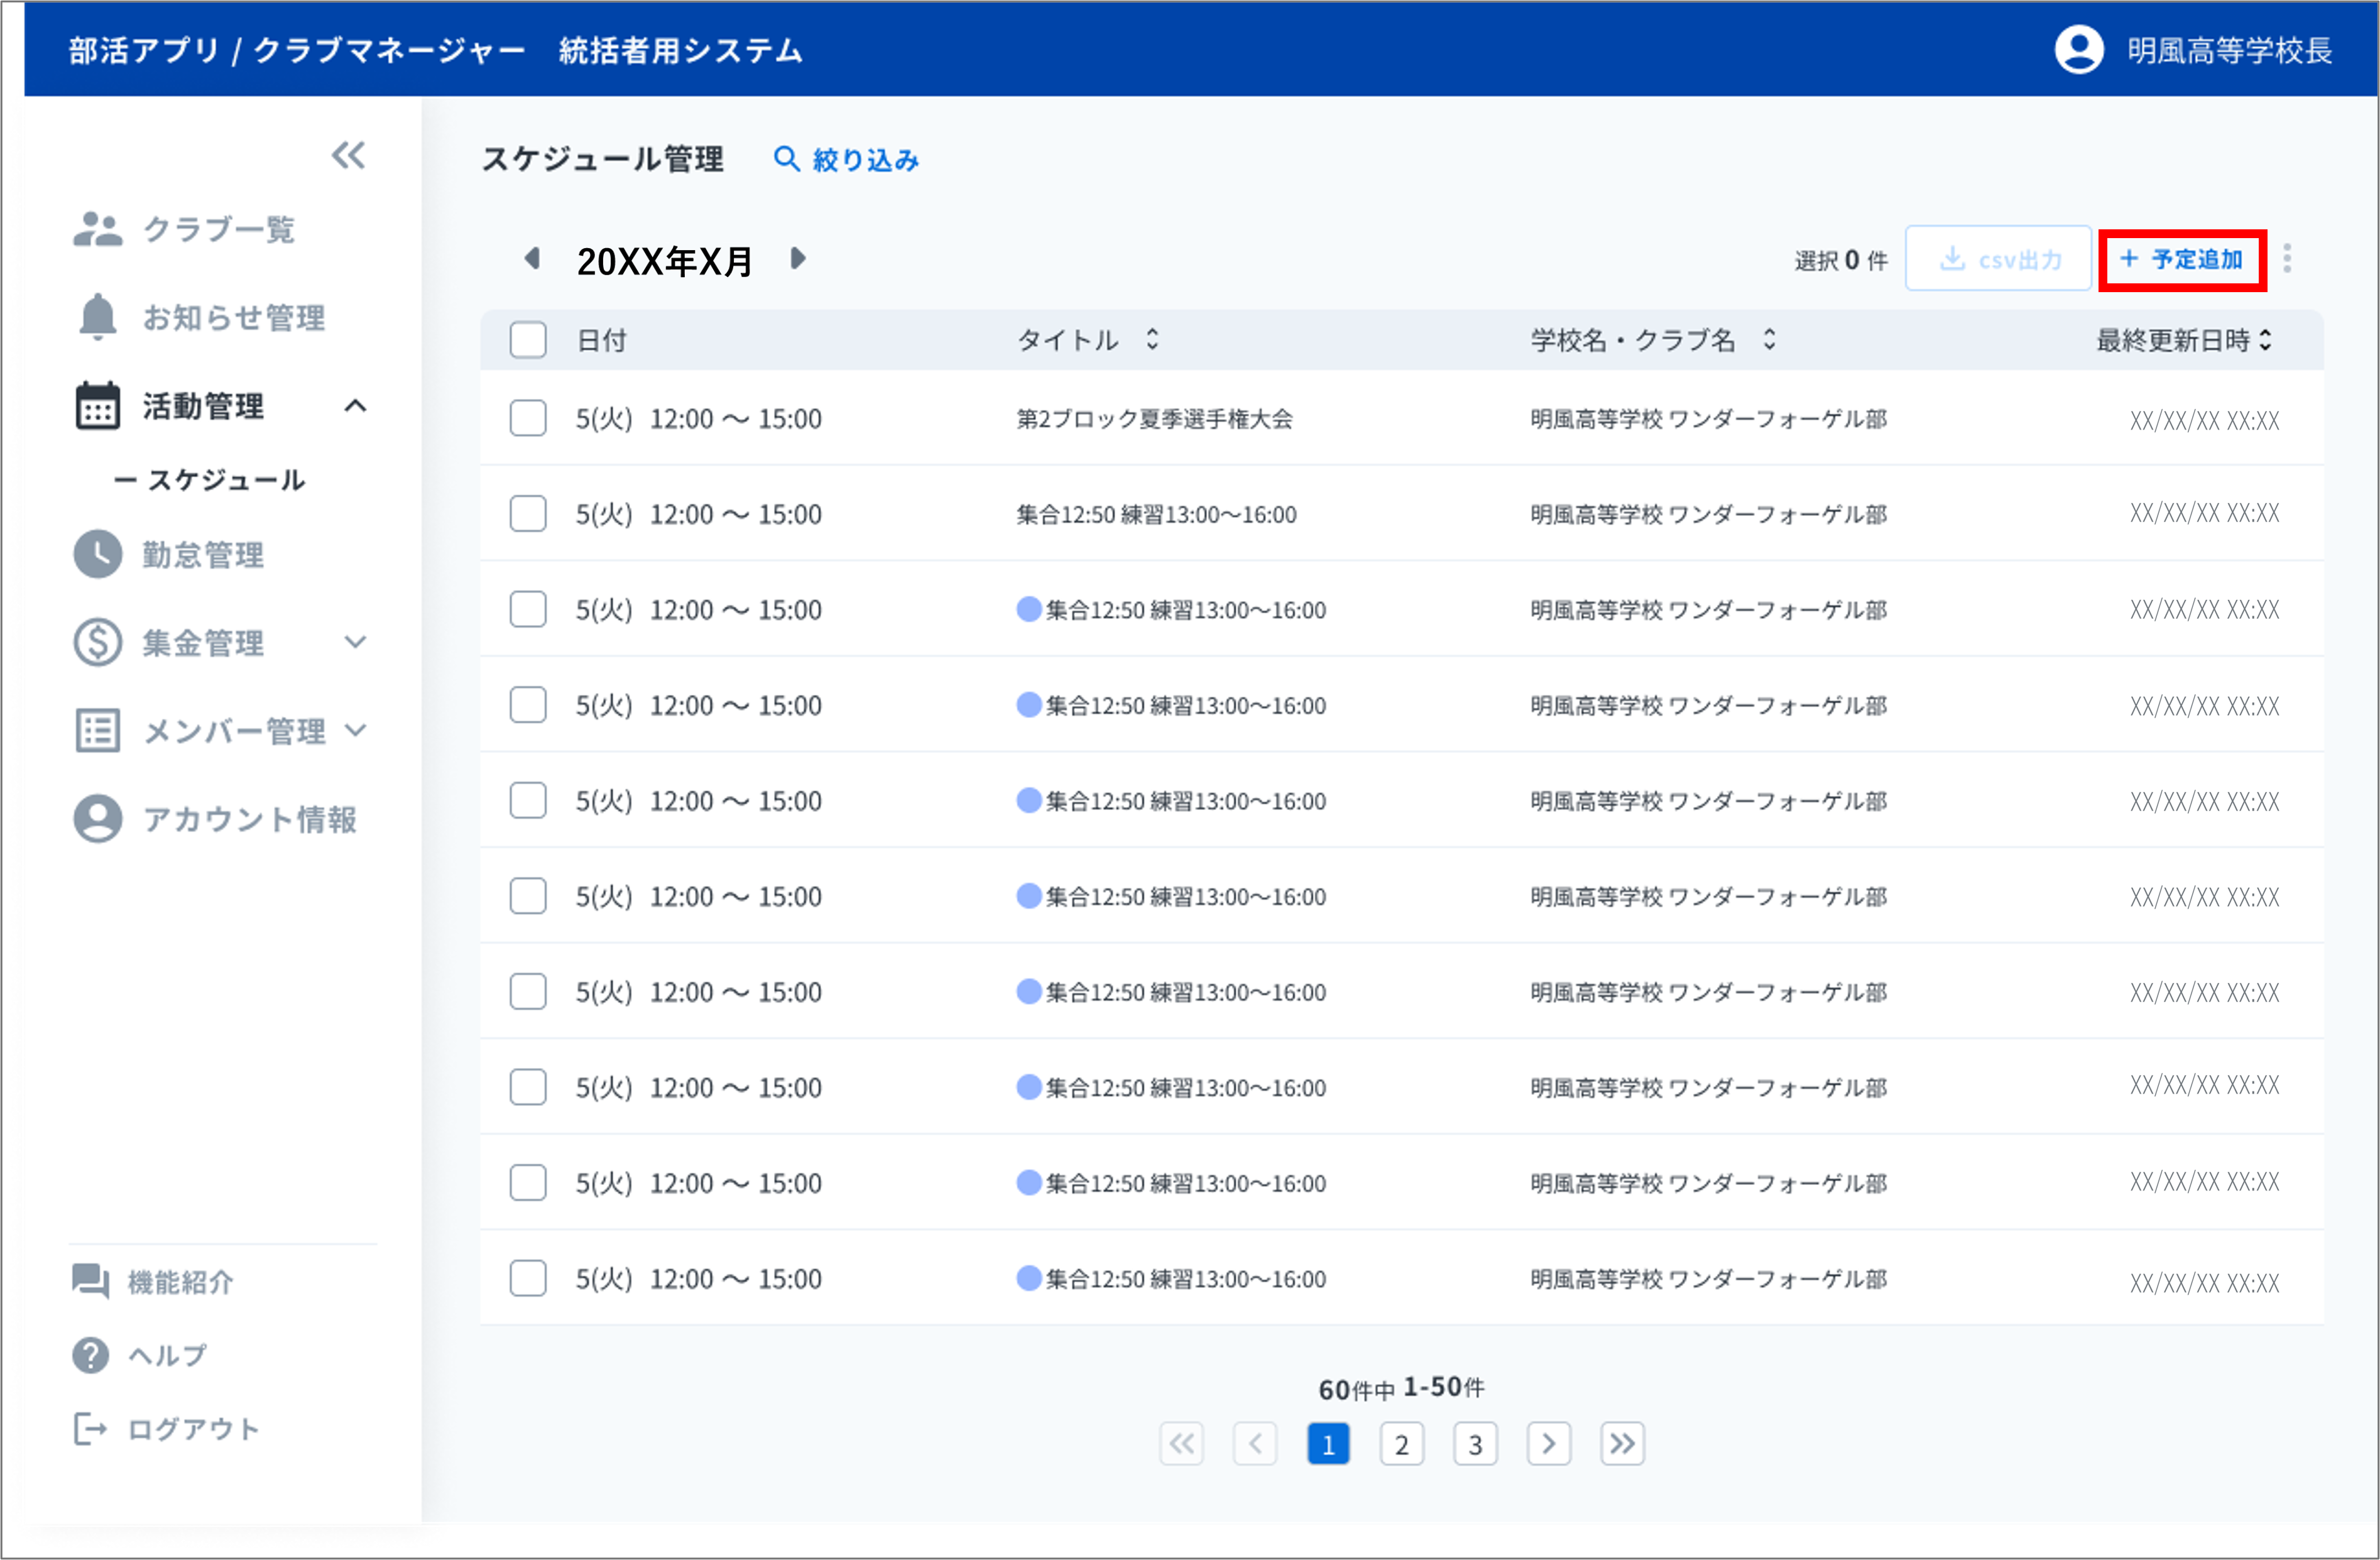Check the last schedule row's checkbox
2380x1560 pixels.
point(528,1278)
